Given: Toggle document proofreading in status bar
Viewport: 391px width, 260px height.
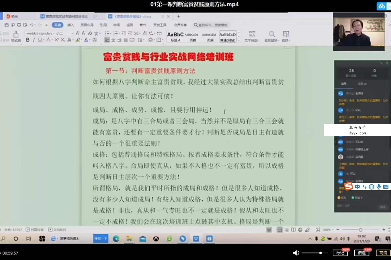Looking at the screenshot, I should coord(57,230).
